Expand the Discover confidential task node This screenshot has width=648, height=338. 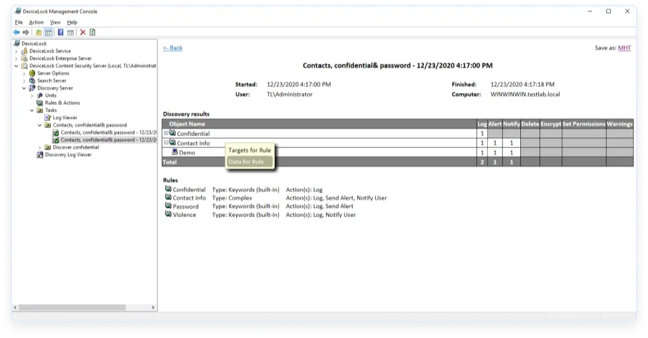pos(40,147)
